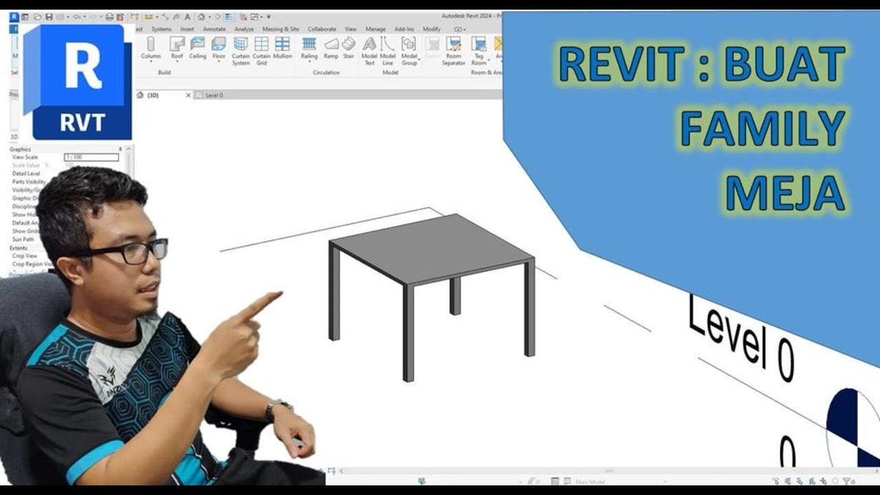Switch to the Annotate ribbon tab
The height and width of the screenshot is (495, 880).
point(214,29)
